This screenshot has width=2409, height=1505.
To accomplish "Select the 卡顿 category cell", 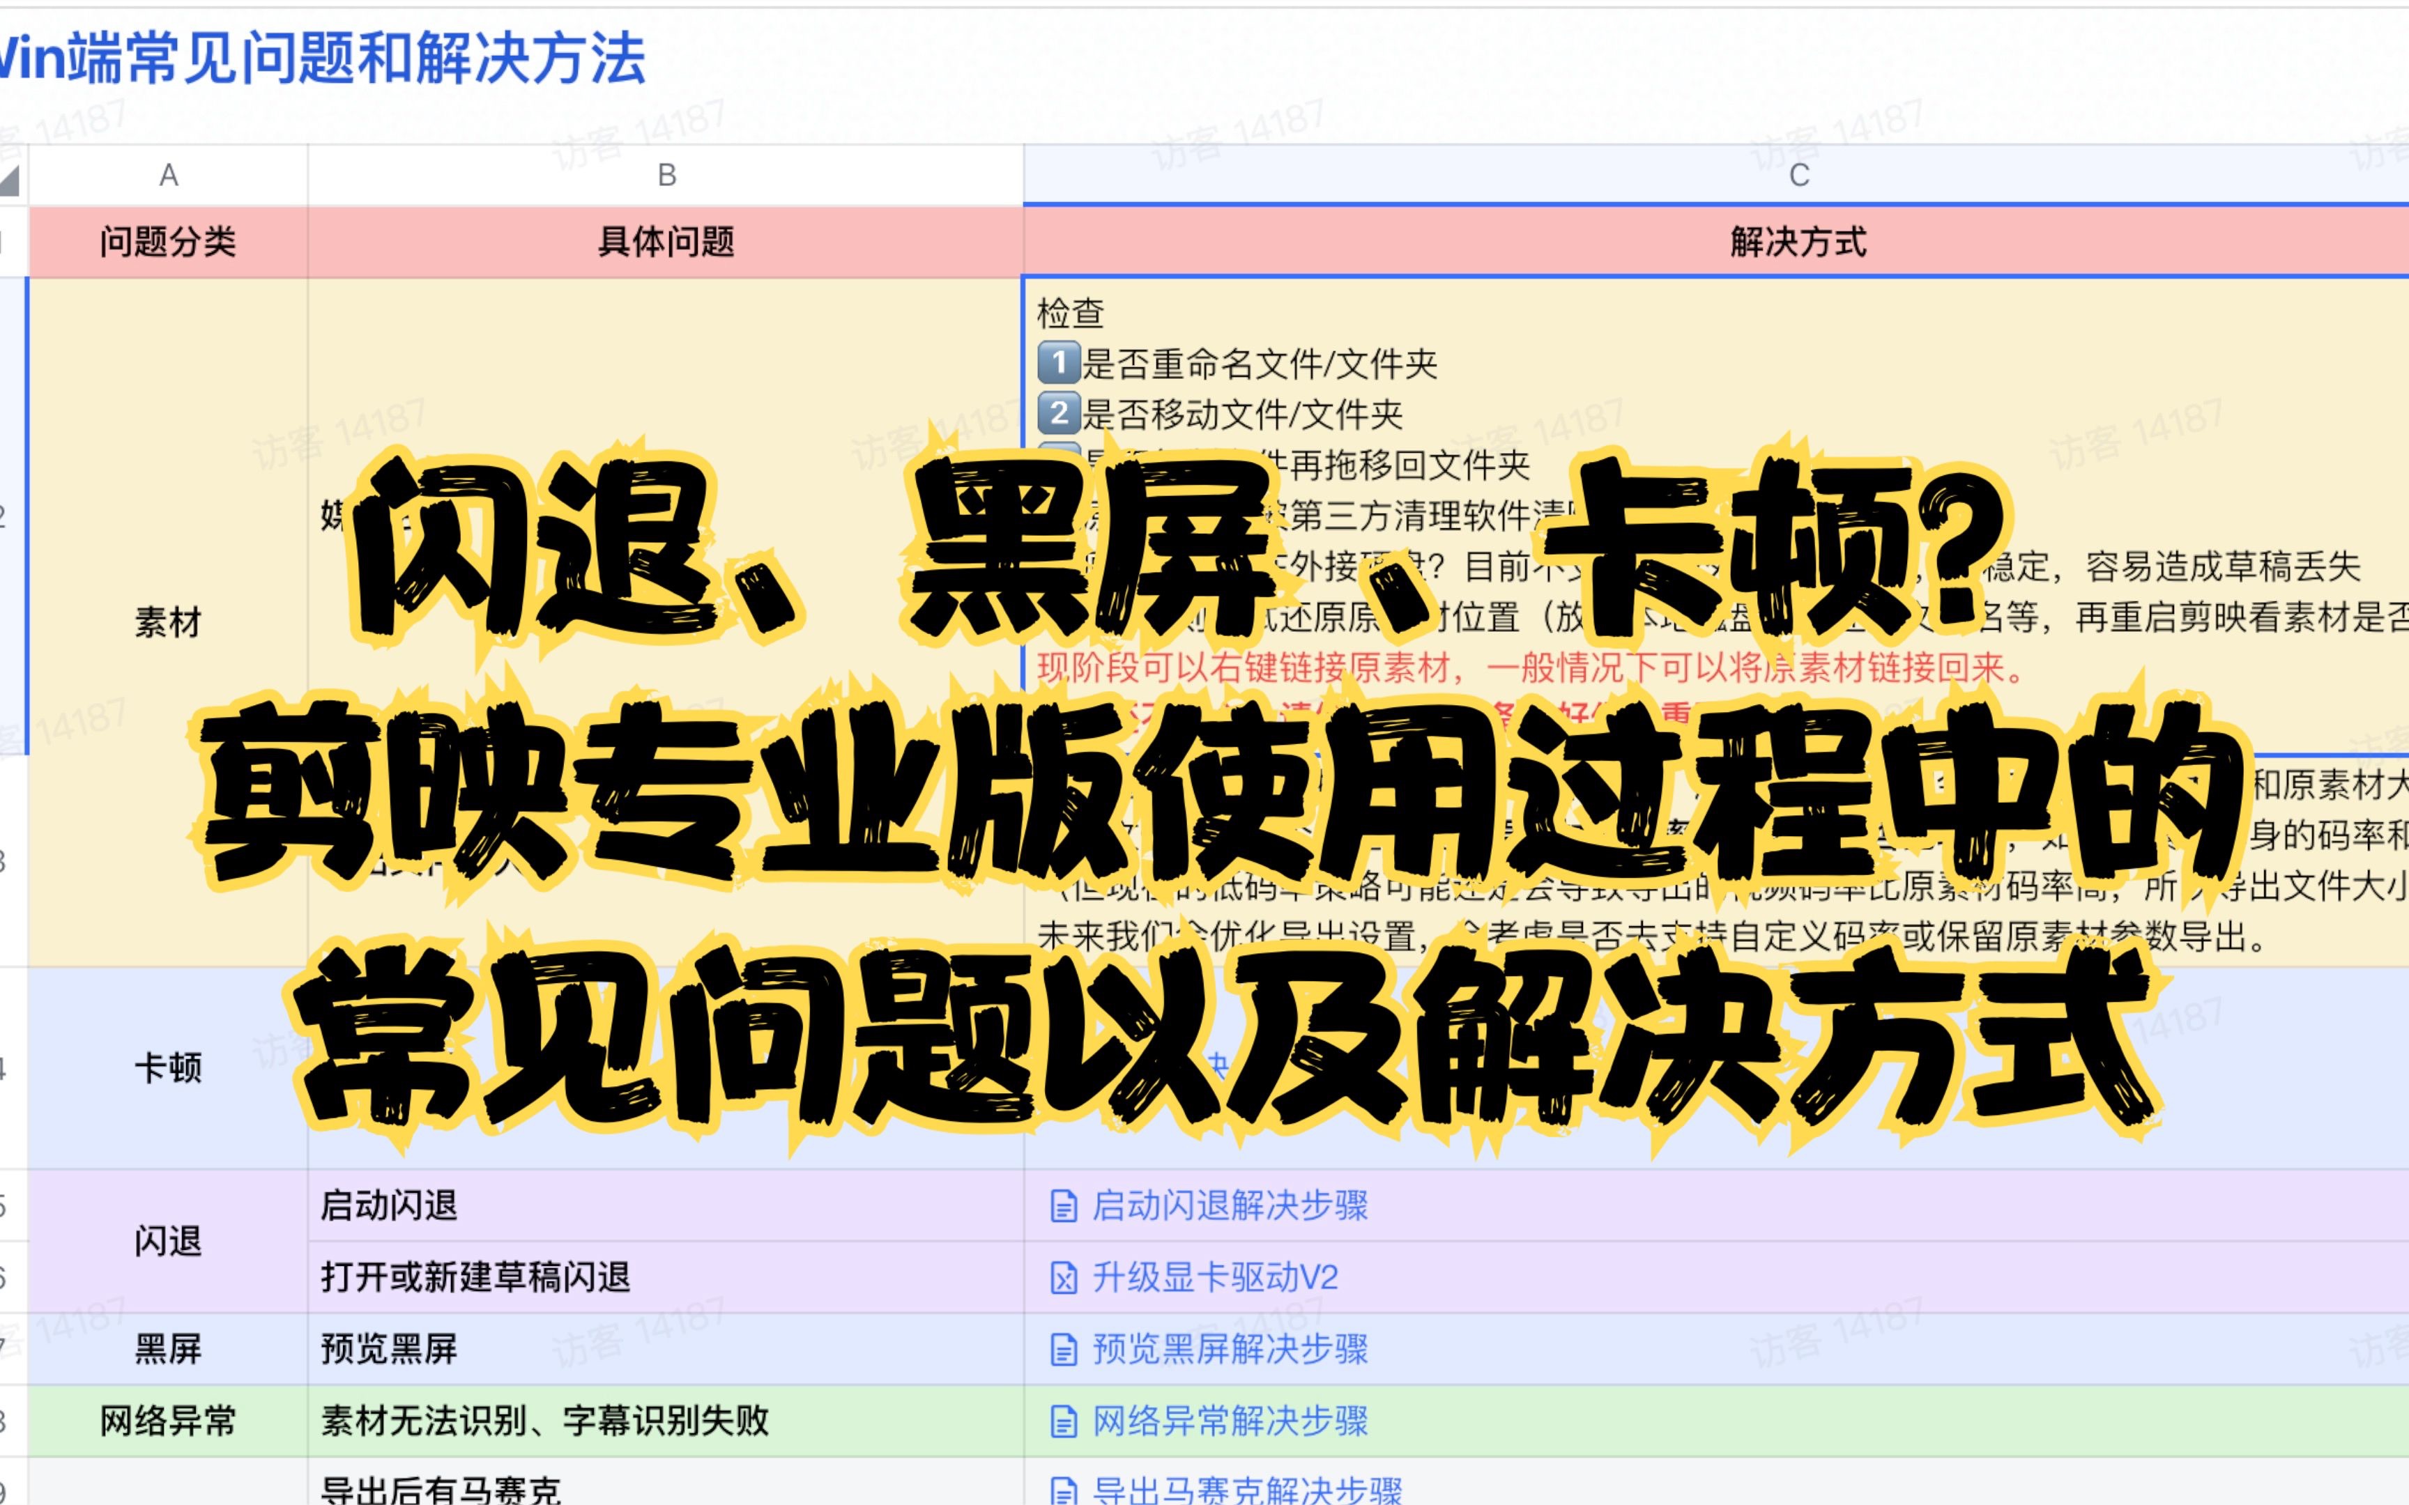I will 168,1068.
